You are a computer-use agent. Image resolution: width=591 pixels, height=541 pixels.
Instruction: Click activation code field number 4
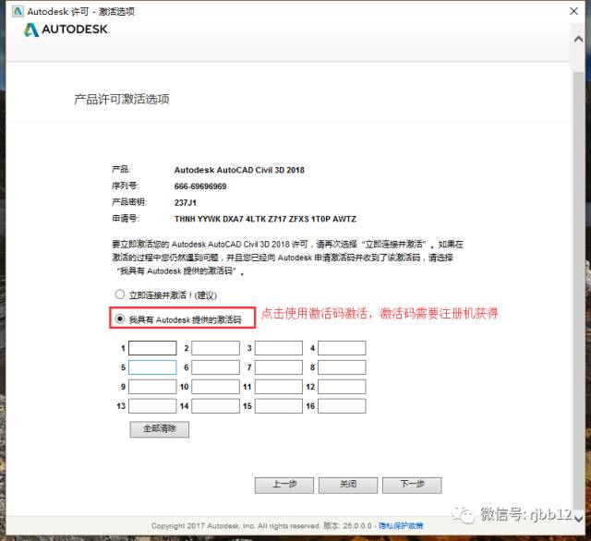click(x=342, y=348)
